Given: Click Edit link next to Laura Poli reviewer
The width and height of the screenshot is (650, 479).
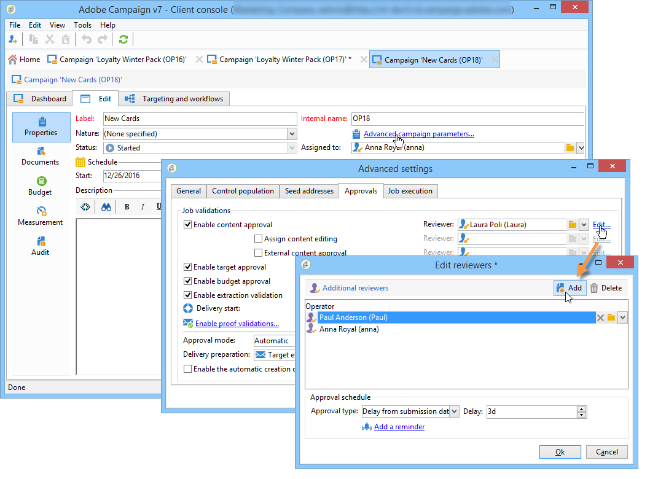Looking at the screenshot, I should click(601, 225).
